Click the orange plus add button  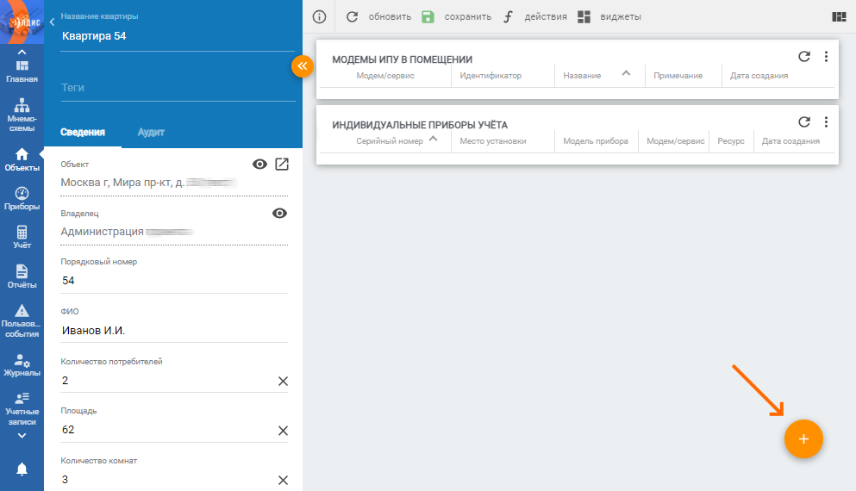(x=803, y=438)
